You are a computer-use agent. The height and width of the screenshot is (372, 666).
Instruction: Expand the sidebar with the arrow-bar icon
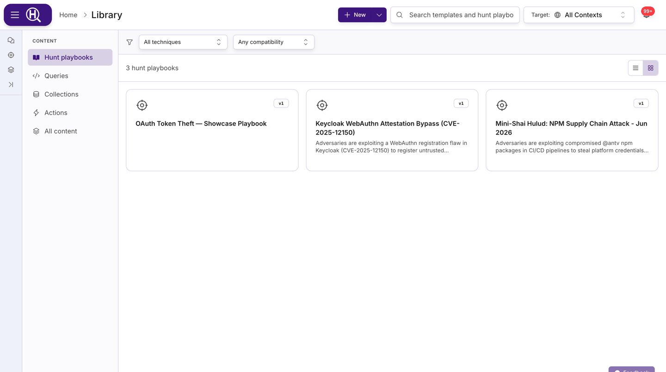(x=11, y=85)
